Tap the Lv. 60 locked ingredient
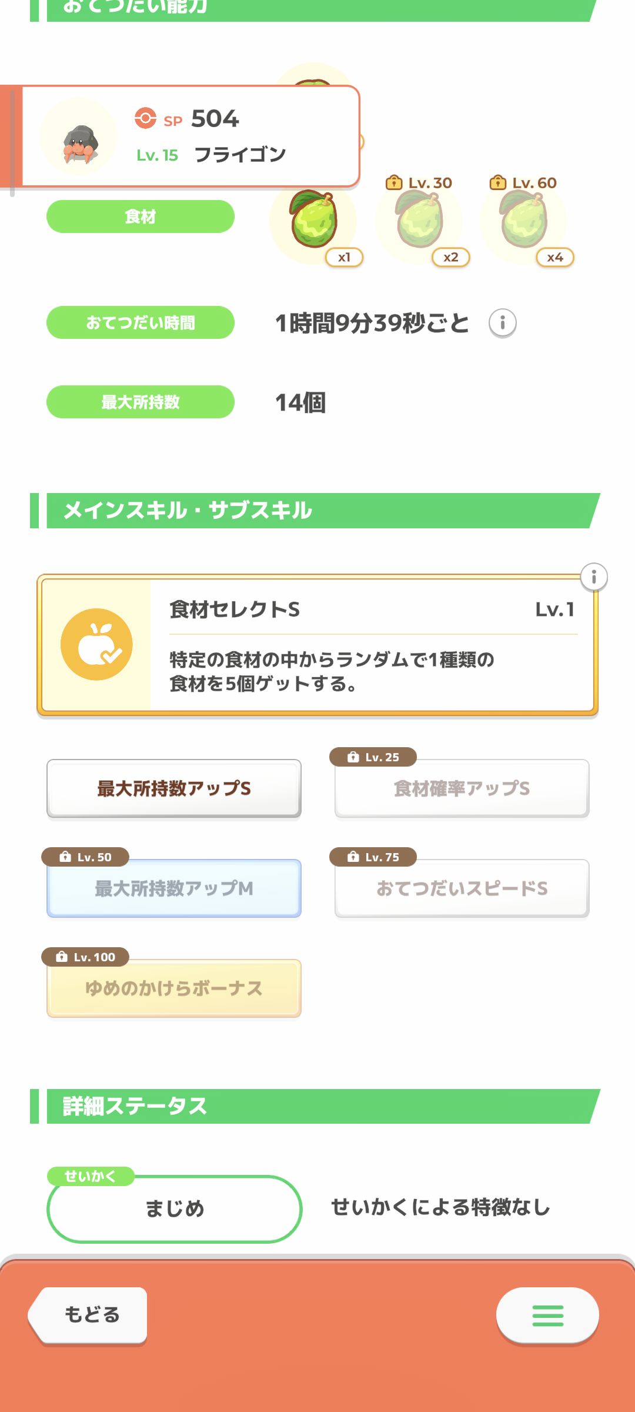 523,220
